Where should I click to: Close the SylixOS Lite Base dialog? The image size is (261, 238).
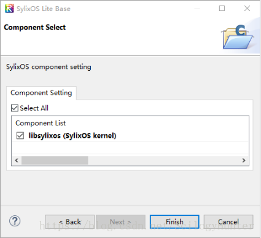point(247,9)
